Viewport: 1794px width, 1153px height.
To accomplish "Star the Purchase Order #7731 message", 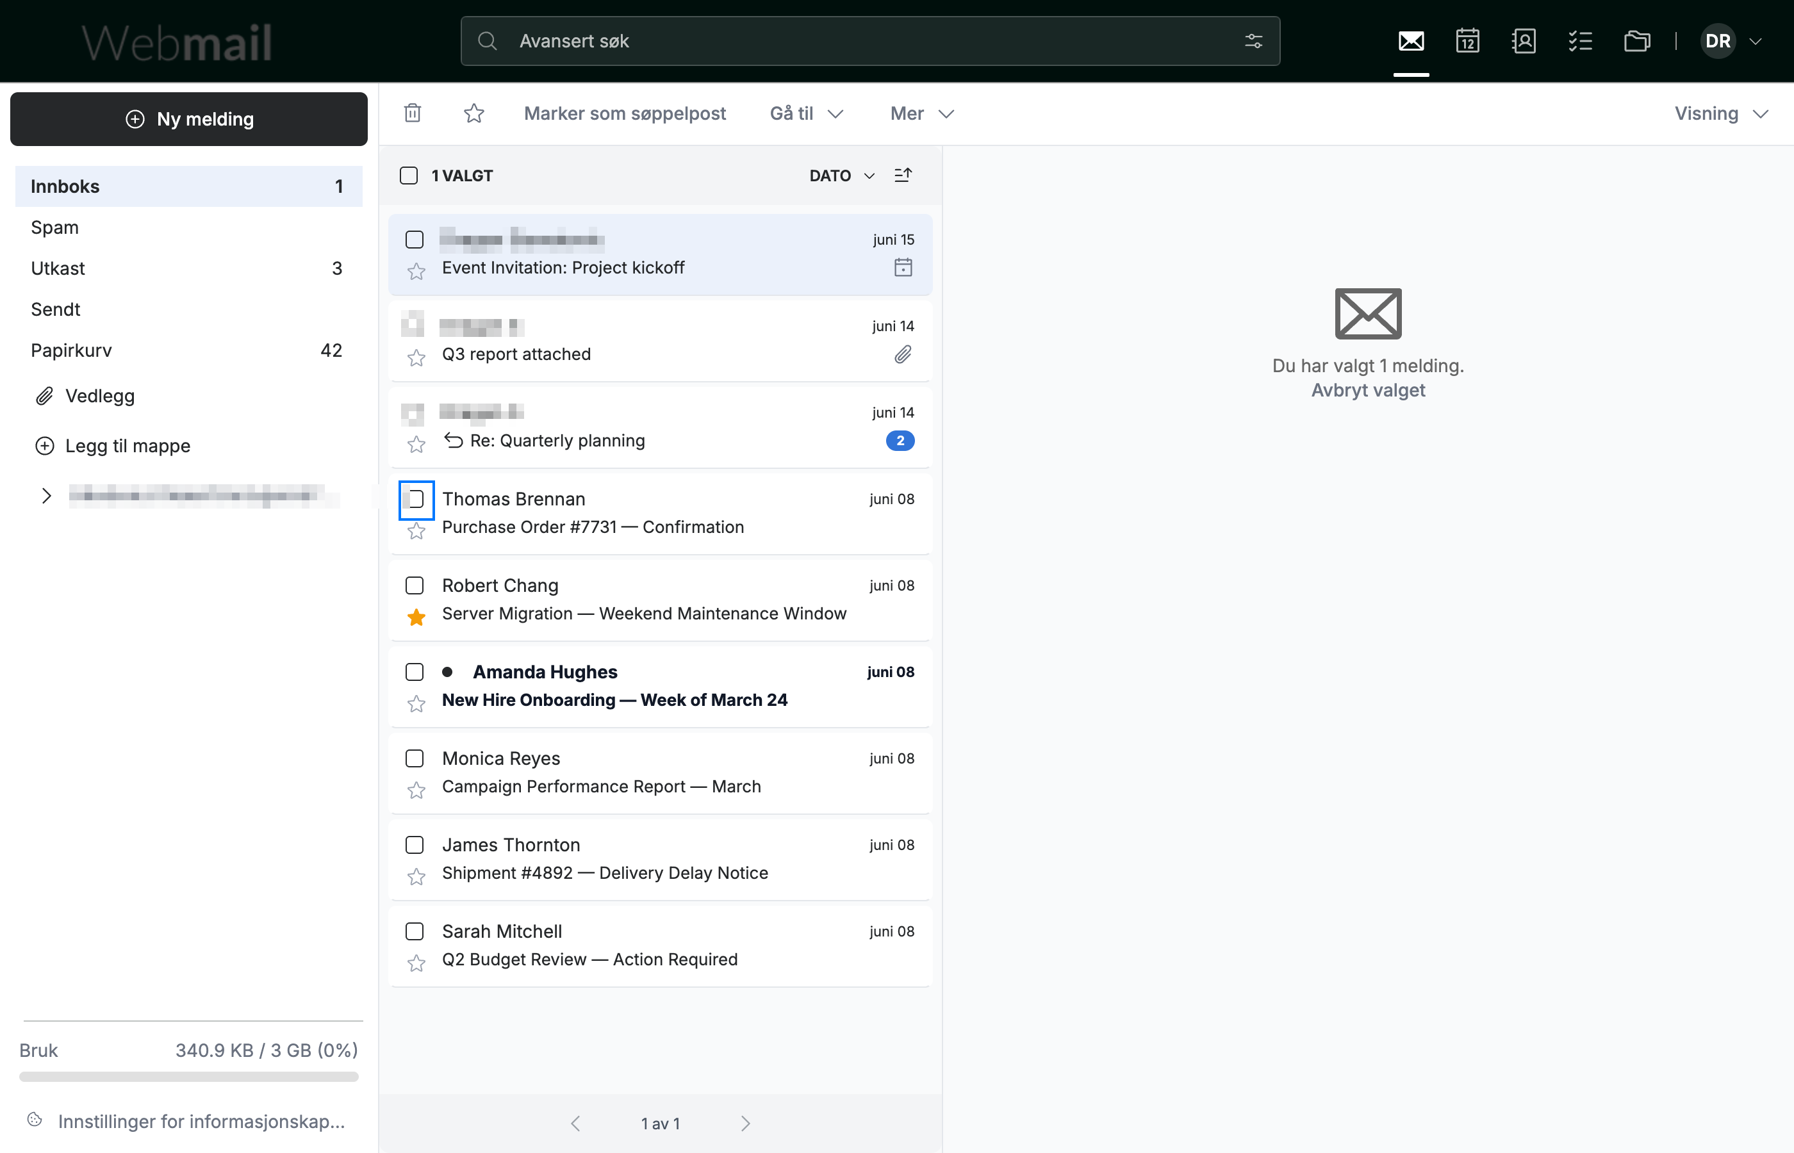I will coord(416,531).
